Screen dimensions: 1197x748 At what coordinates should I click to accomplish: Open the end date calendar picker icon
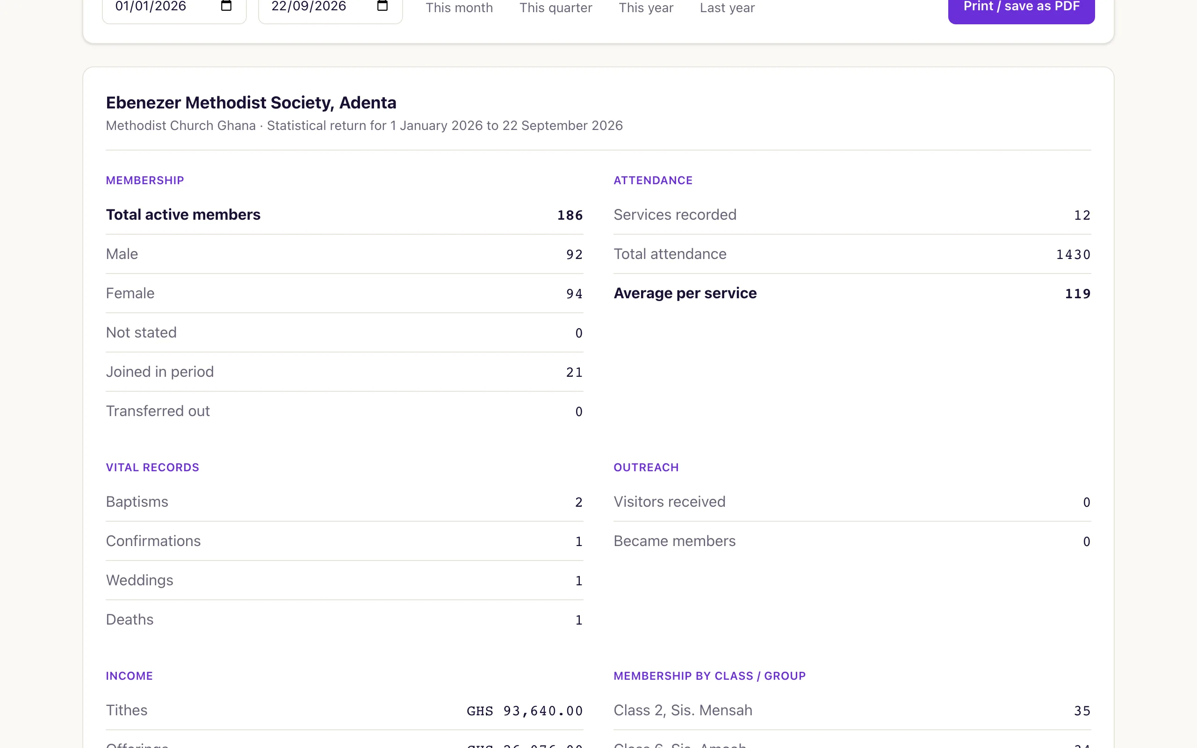click(382, 6)
